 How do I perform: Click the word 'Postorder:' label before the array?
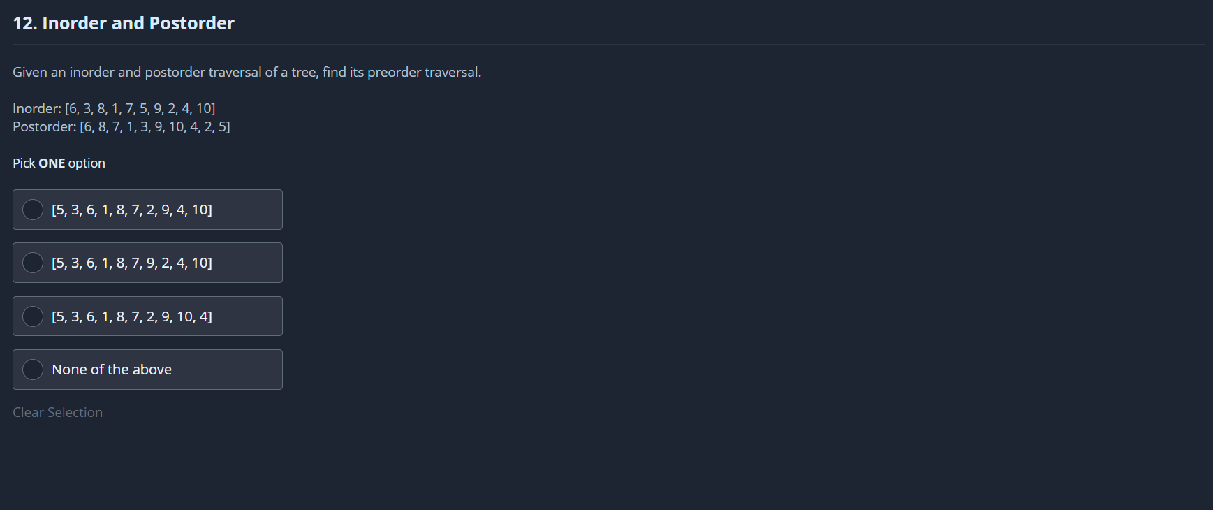(44, 126)
